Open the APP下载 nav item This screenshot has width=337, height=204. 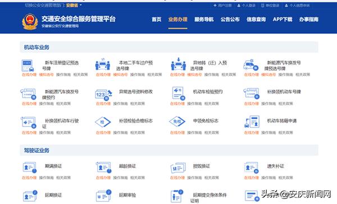pos(283,19)
